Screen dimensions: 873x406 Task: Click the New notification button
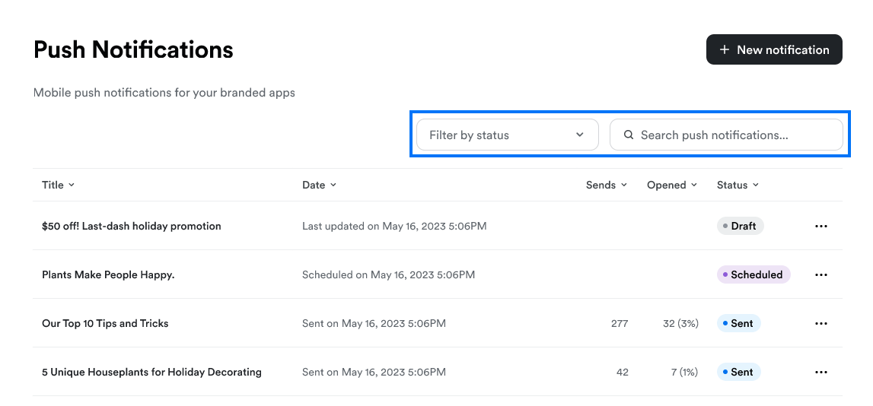pos(774,49)
